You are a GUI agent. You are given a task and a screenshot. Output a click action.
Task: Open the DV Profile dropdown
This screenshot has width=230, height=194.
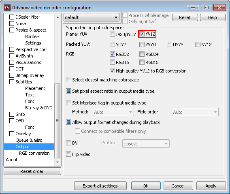(146, 144)
